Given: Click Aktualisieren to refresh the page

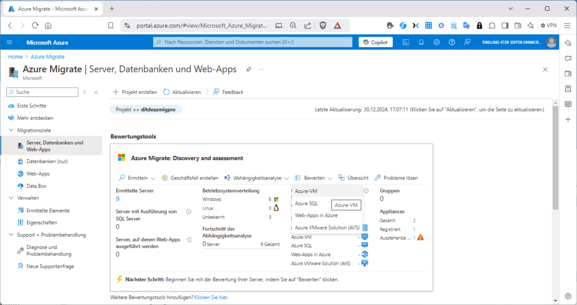Looking at the screenshot, I should tap(182, 92).
